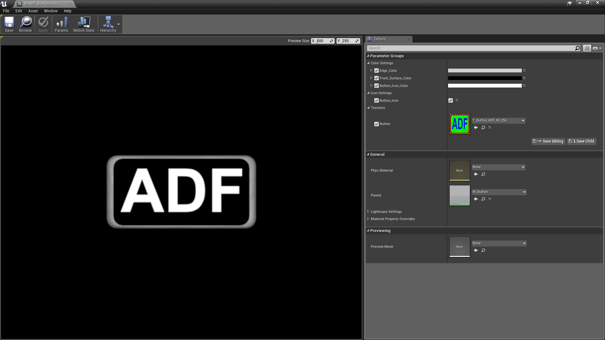The height and width of the screenshot is (340, 605).
Task: Click the Apply toolbar icon
Action: point(43,24)
